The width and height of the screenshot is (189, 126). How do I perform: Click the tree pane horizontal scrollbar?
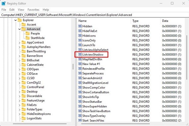[x=40, y=124]
